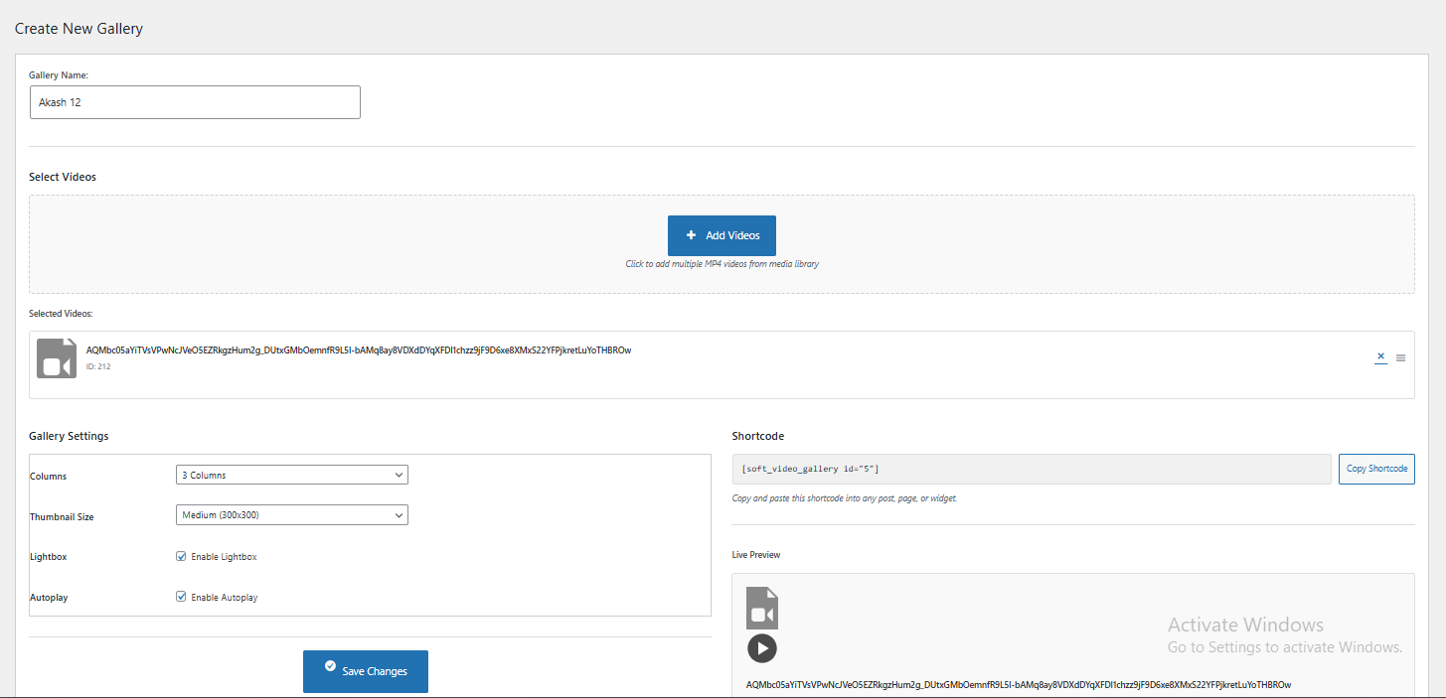
Task: Click the soft_video_gallery shortcode text box
Action: pyautogui.click(x=1031, y=469)
